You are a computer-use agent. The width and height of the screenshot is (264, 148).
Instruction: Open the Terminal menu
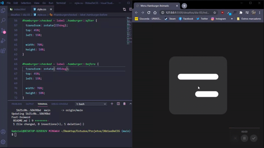(x=61, y=3)
